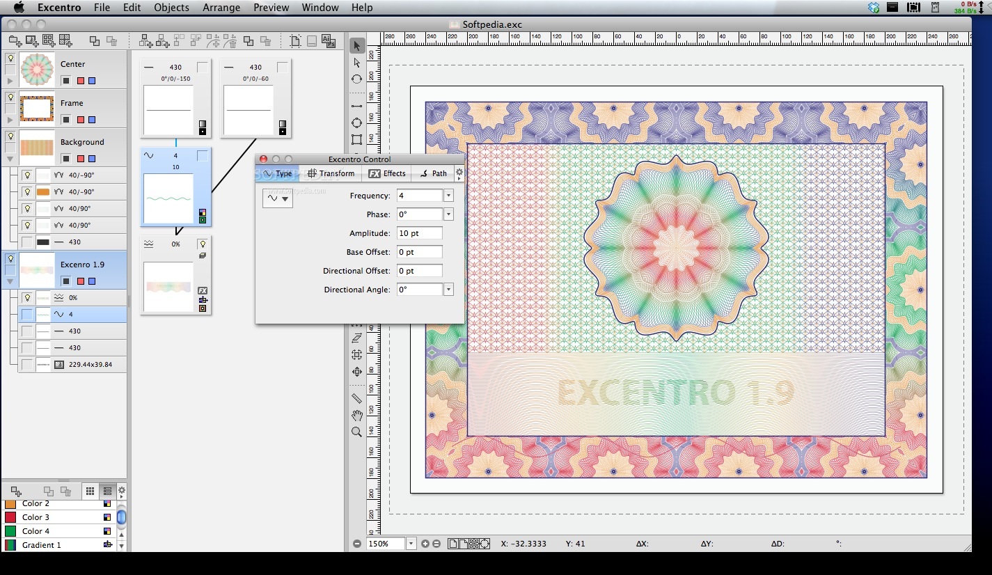
Task: Toggle Background layer visibility bulb
Action: tap(10, 136)
